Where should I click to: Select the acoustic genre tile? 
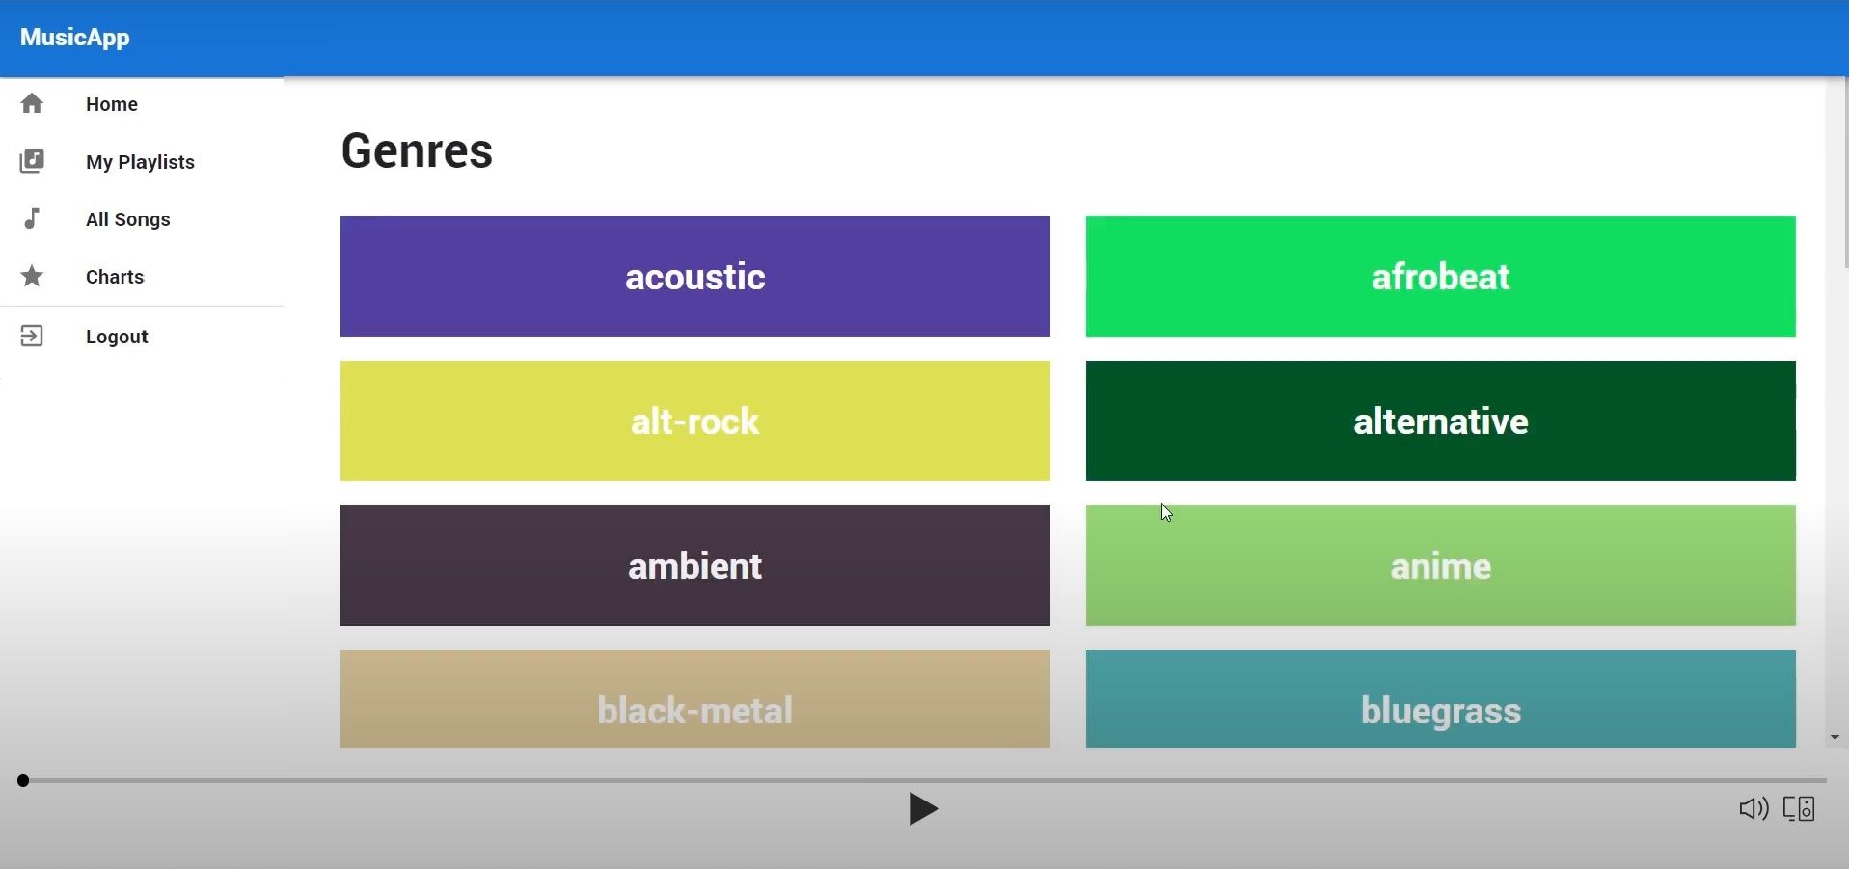click(x=694, y=277)
